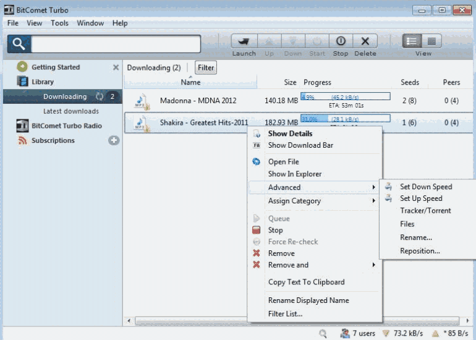Switch to compact list view icon

coord(431,41)
